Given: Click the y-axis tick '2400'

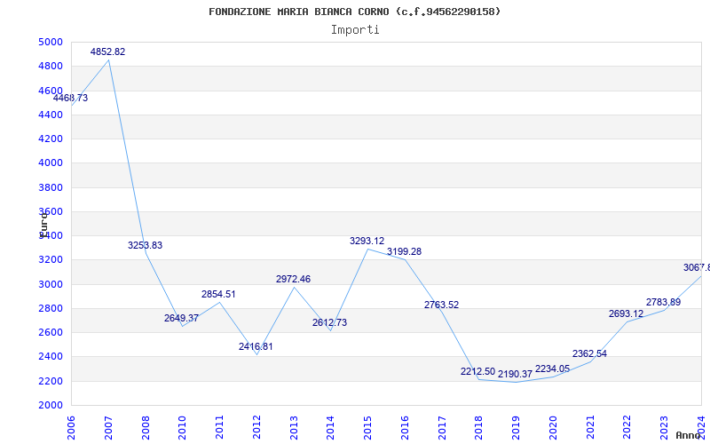Looking at the screenshot, I should [51, 357].
